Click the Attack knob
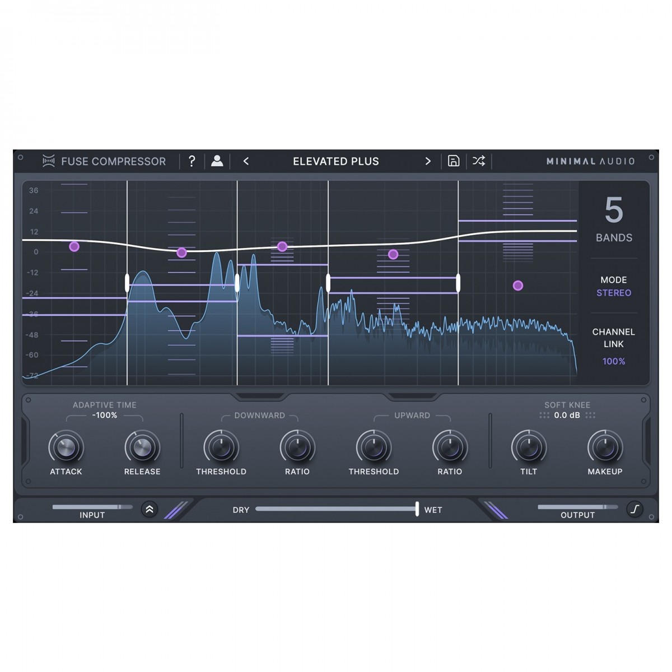The height and width of the screenshot is (672, 672). tap(66, 447)
